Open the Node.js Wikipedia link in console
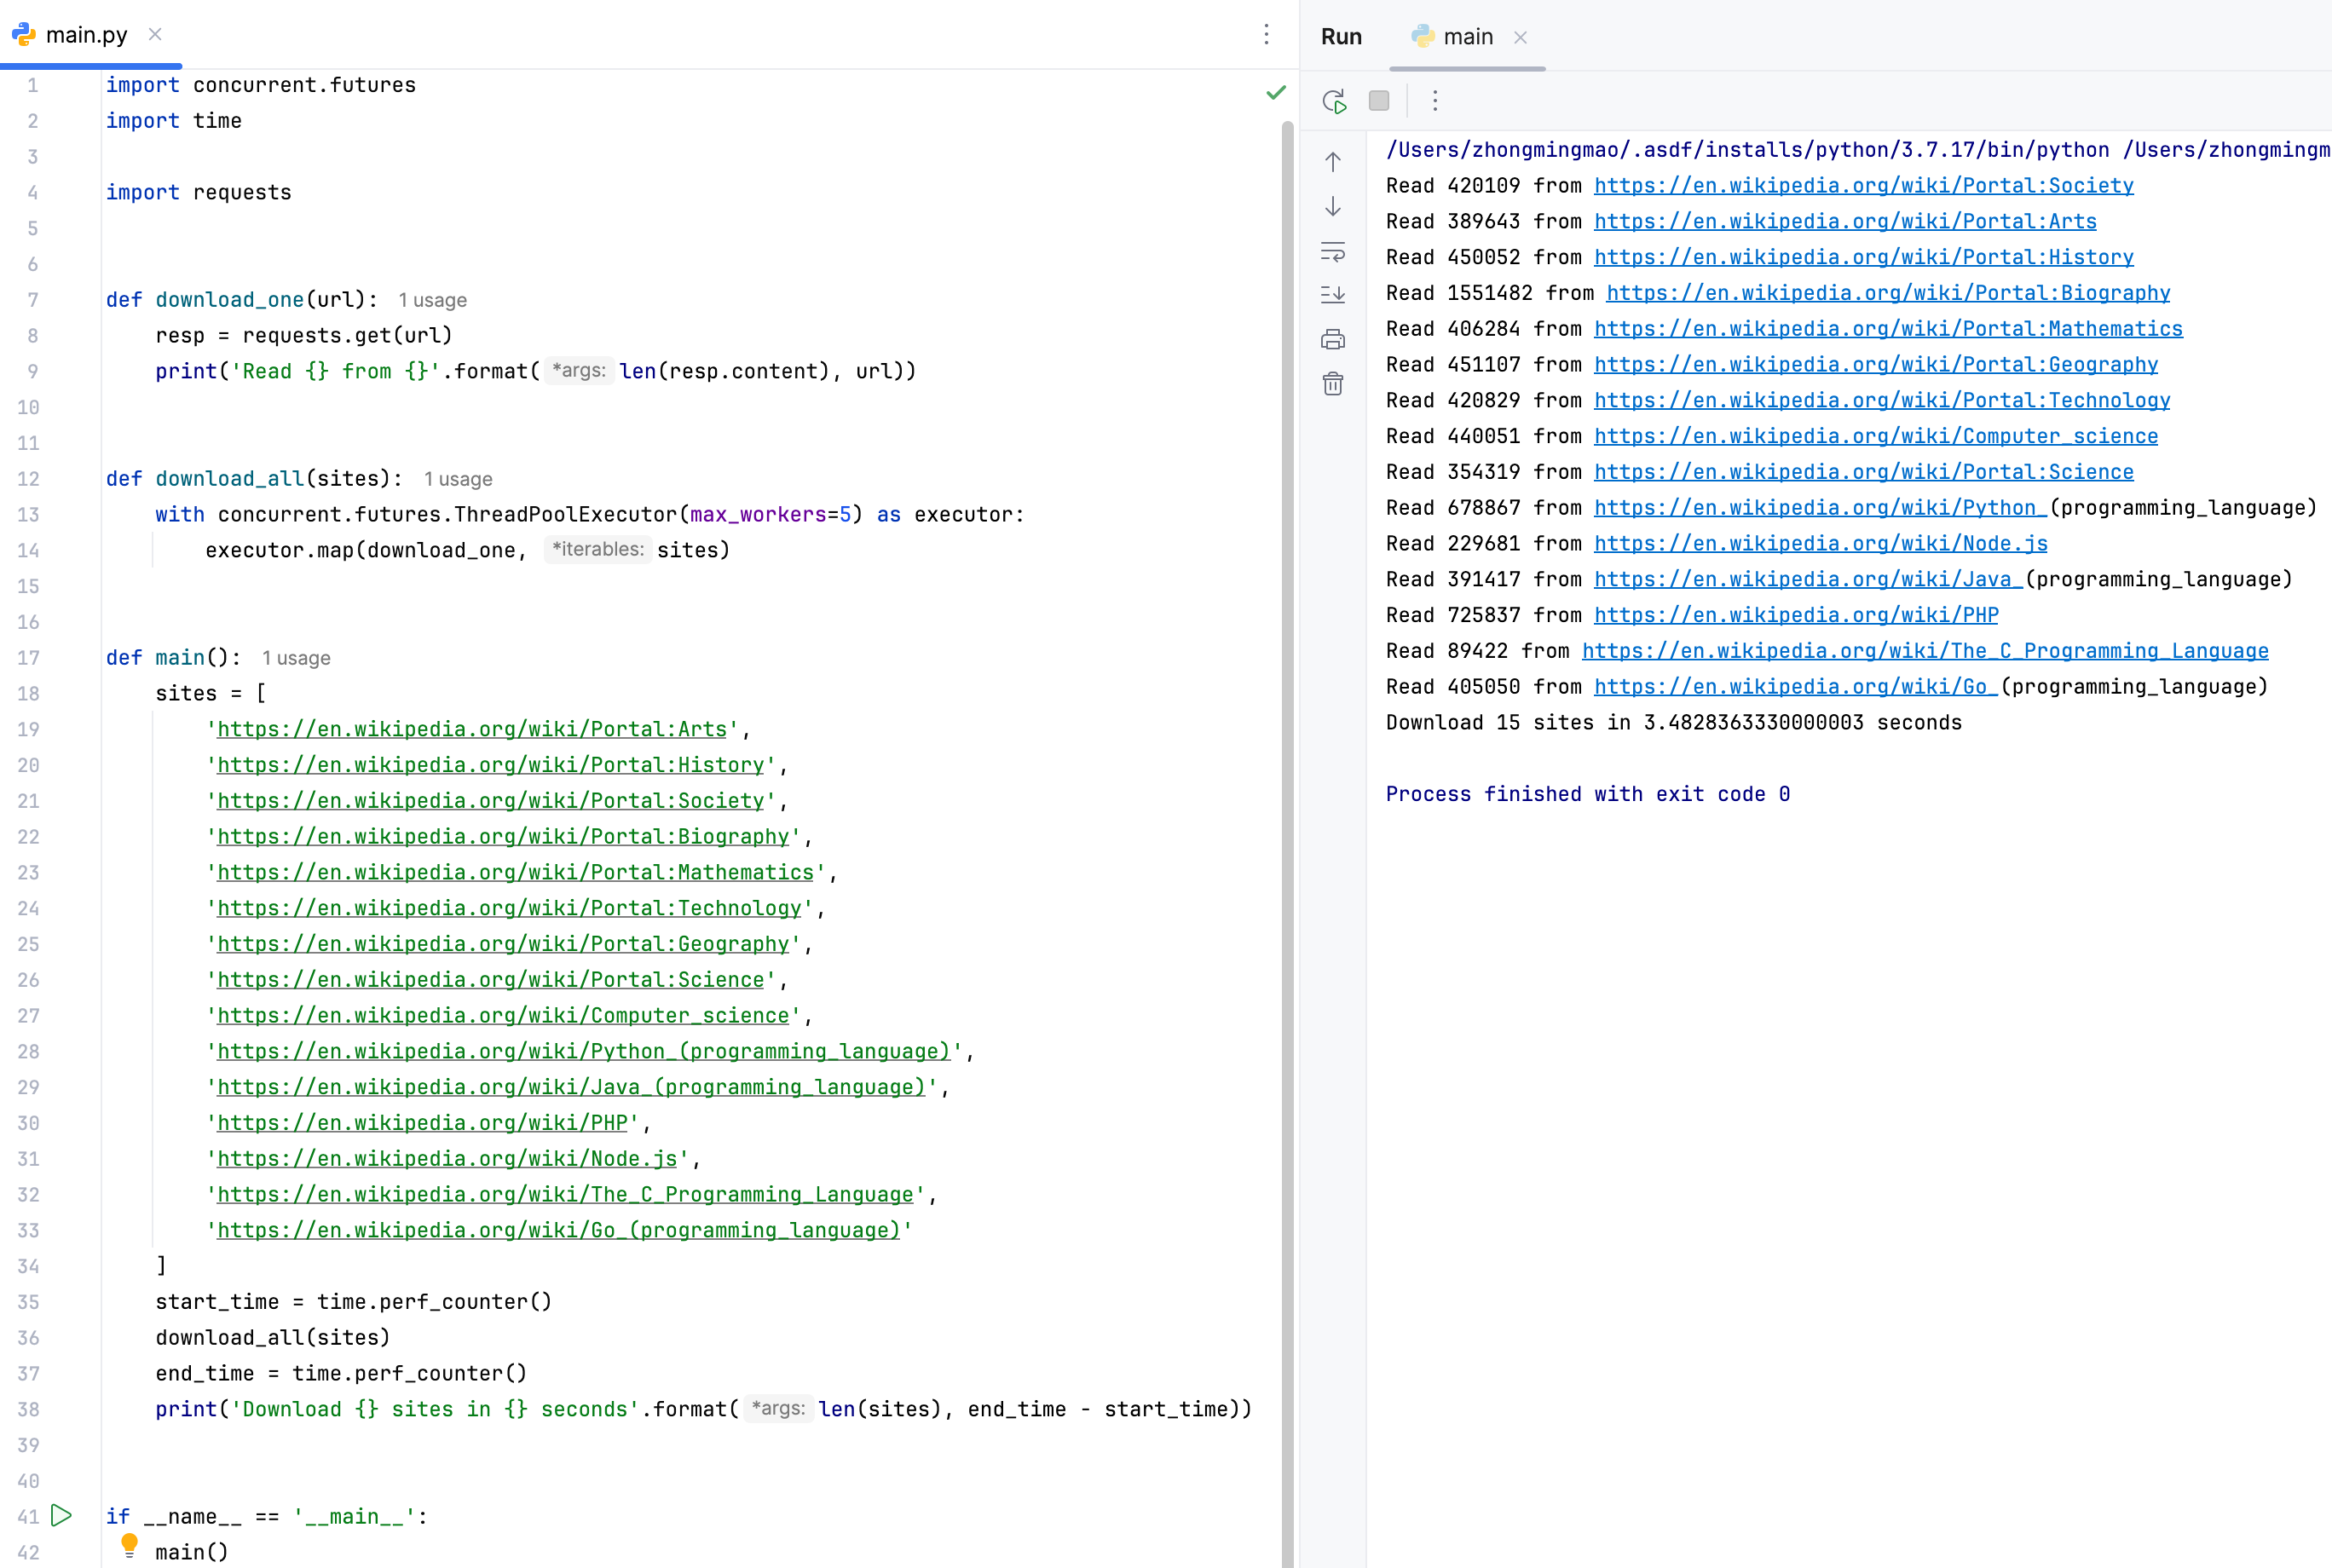The image size is (2332, 1568). 1820,544
